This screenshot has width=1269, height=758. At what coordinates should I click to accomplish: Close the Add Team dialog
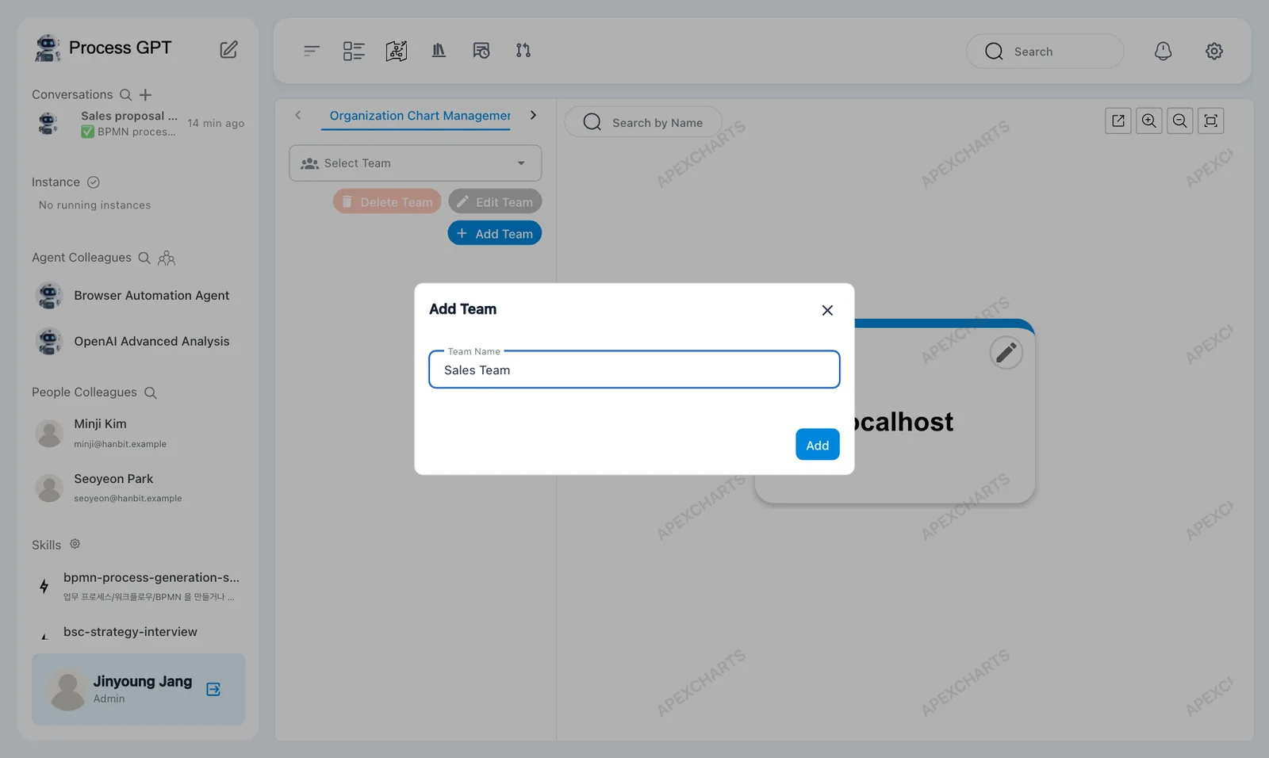827,310
